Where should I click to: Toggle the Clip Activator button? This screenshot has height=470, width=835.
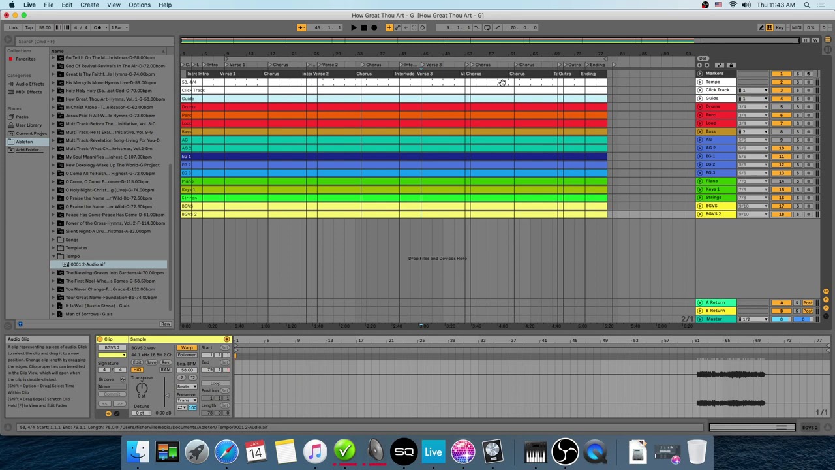(100, 339)
